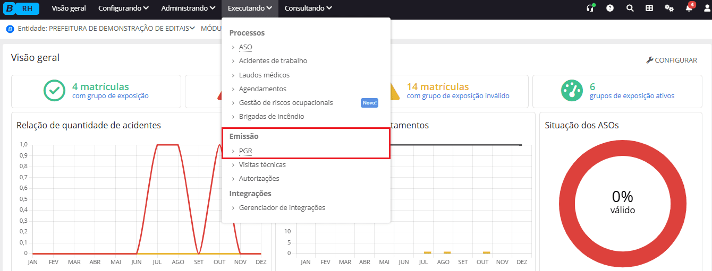Open the search magnifier icon

coord(630,8)
